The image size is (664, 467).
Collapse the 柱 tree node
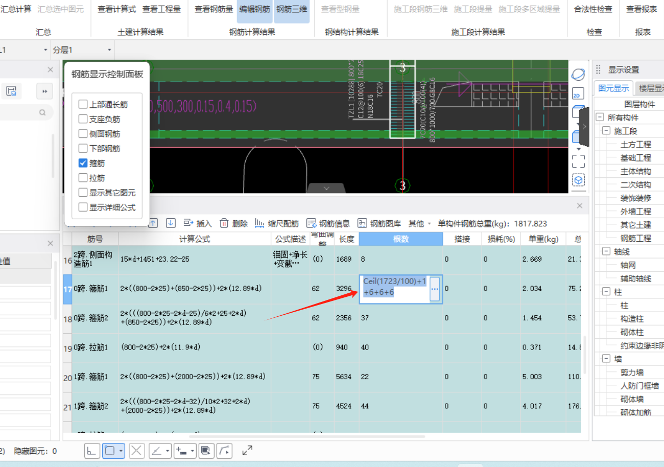click(x=606, y=292)
